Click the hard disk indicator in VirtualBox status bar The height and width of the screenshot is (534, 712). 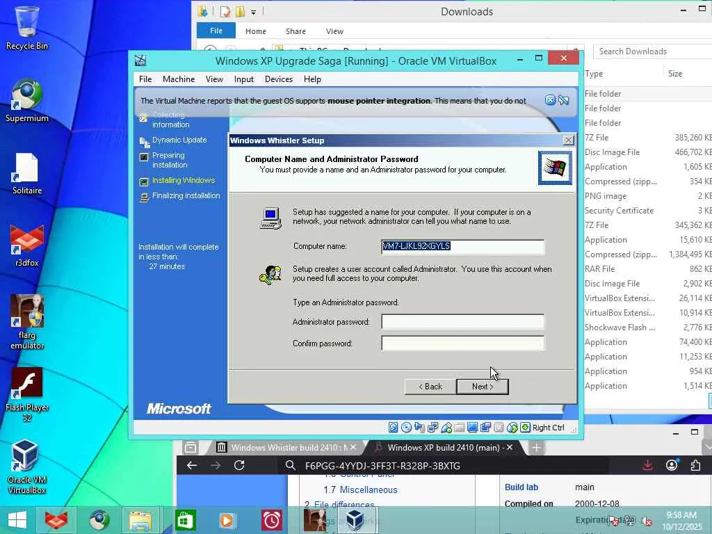[x=394, y=428]
